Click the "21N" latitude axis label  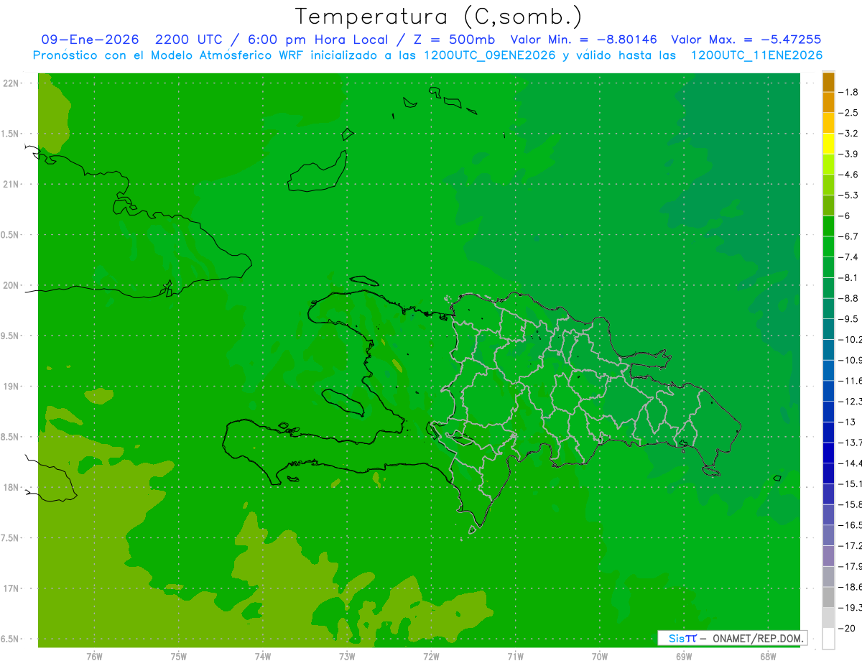[11, 185]
